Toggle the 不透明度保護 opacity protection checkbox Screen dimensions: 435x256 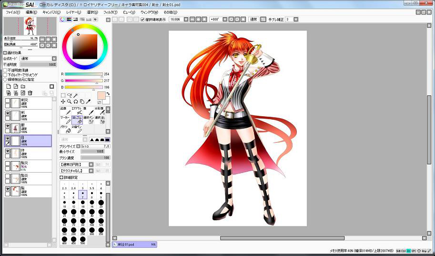click(6, 70)
